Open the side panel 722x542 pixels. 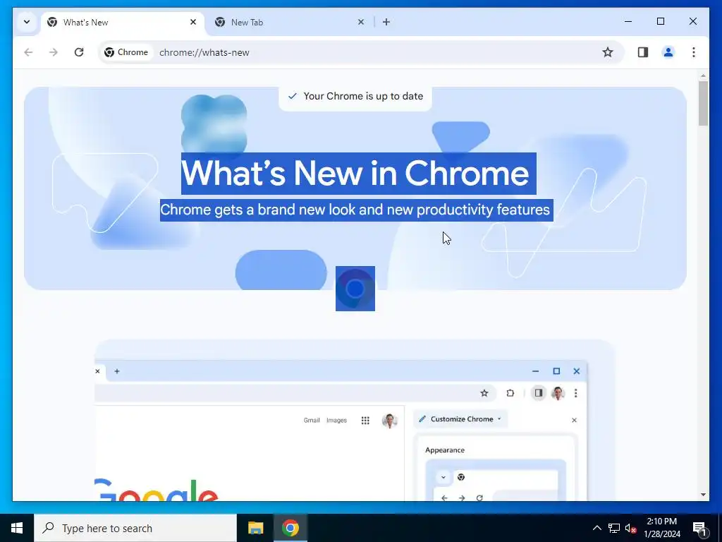643,52
